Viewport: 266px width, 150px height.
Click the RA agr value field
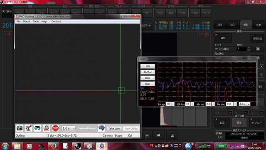click(x=168, y=104)
